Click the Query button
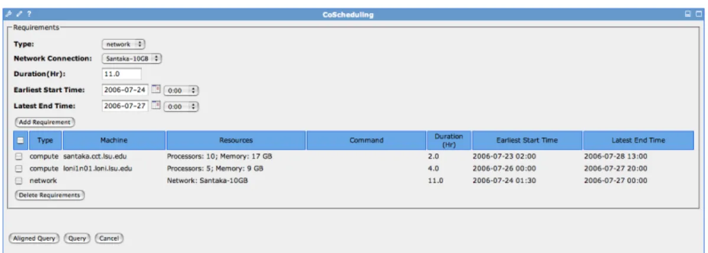The height and width of the screenshot is (253, 708). [77, 238]
